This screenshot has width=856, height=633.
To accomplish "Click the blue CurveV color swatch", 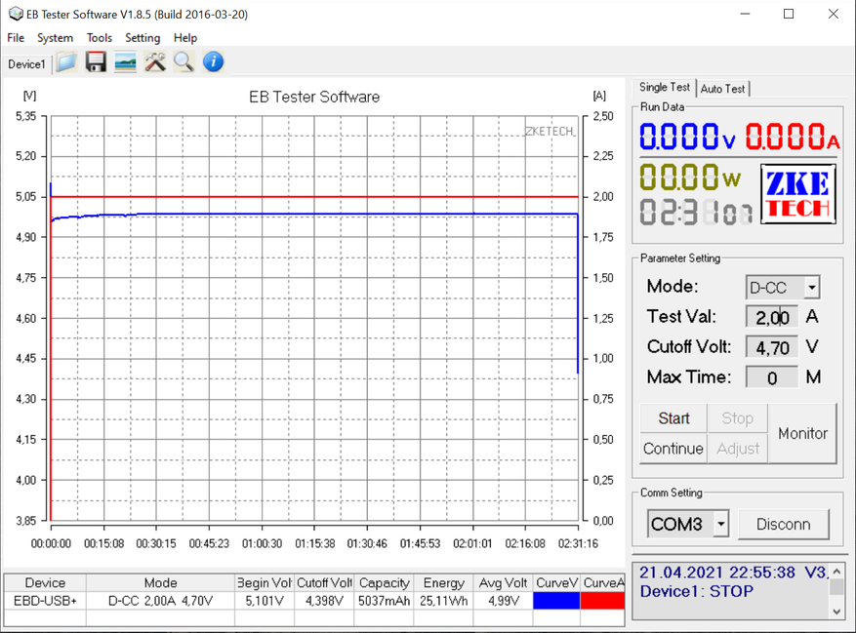I will point(556,601).
